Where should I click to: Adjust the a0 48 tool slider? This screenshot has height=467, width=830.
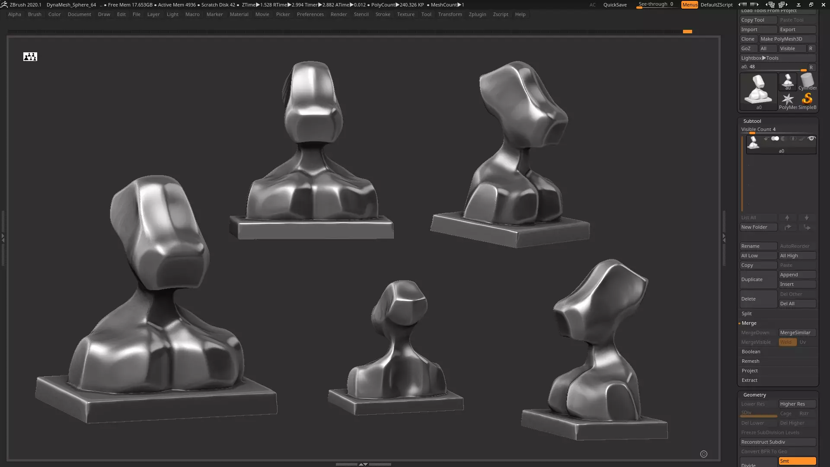click(773, 67)
